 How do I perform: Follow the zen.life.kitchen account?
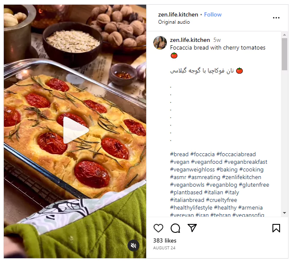tap(213, 14)
